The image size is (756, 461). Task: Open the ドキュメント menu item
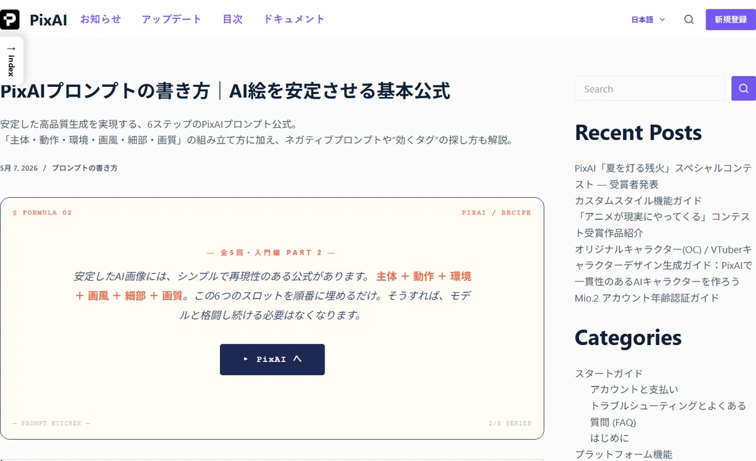tap(294, 19)
